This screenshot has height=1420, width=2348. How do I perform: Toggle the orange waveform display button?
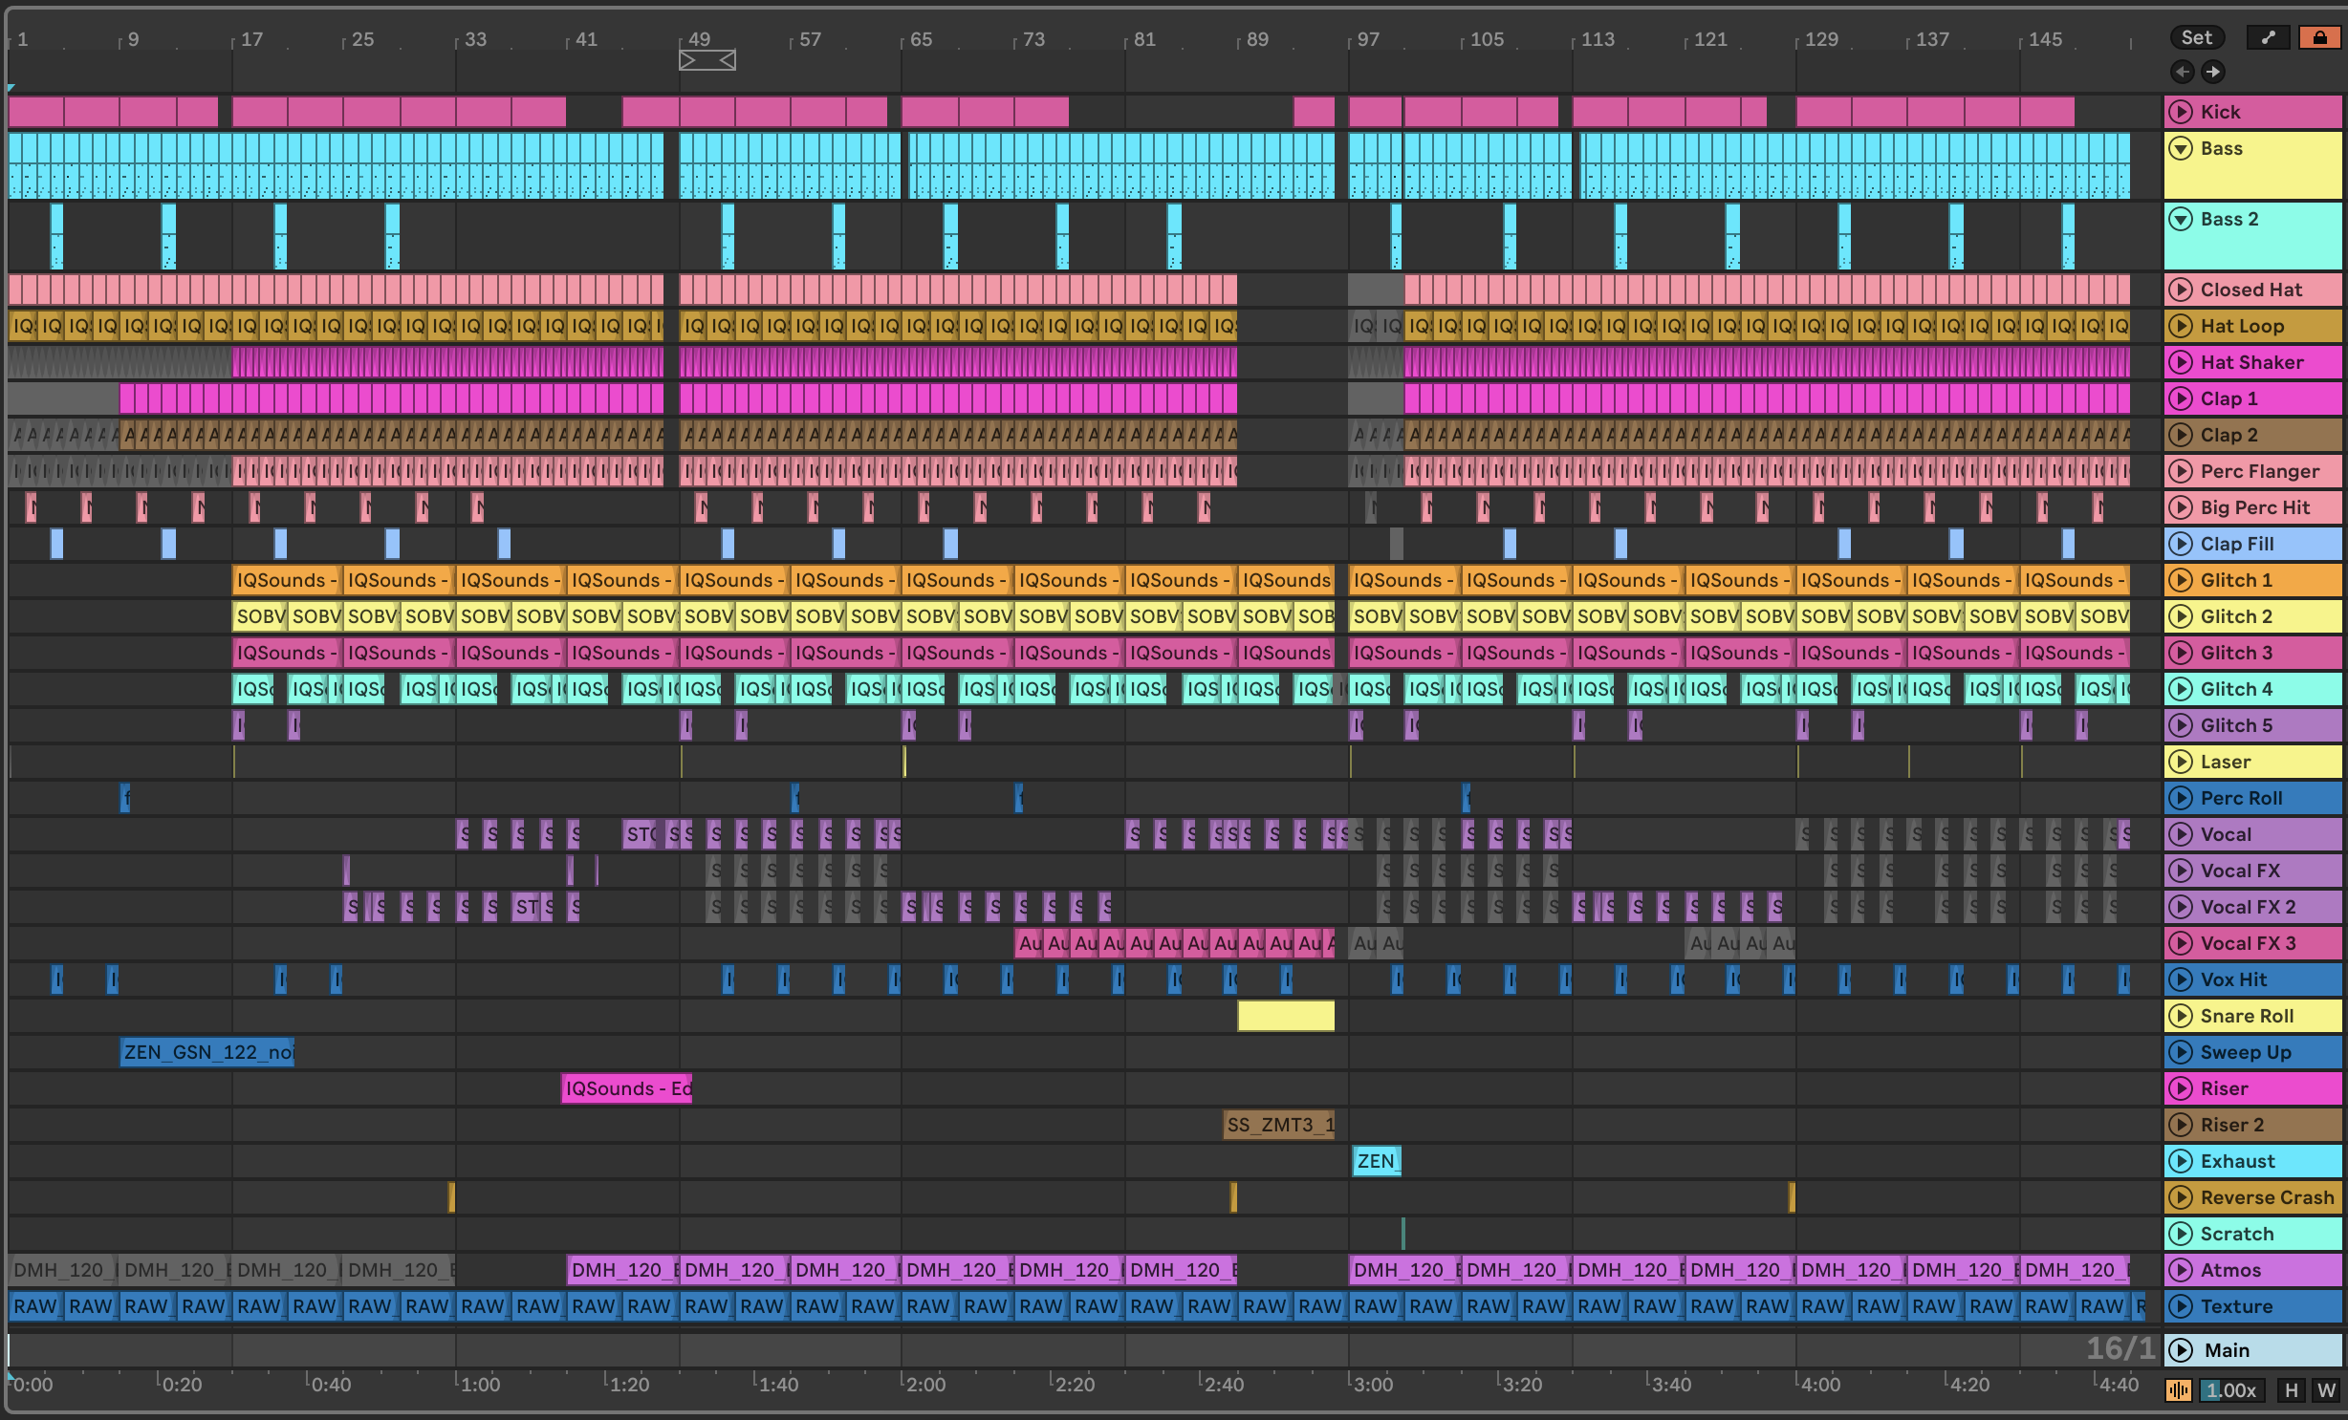coord(2179,1390)
